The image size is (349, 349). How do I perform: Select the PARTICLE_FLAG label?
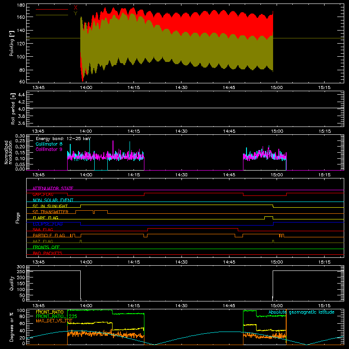tap(49, 236)
